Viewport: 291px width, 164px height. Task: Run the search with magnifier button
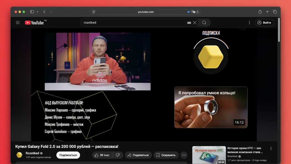coord(204,23)
